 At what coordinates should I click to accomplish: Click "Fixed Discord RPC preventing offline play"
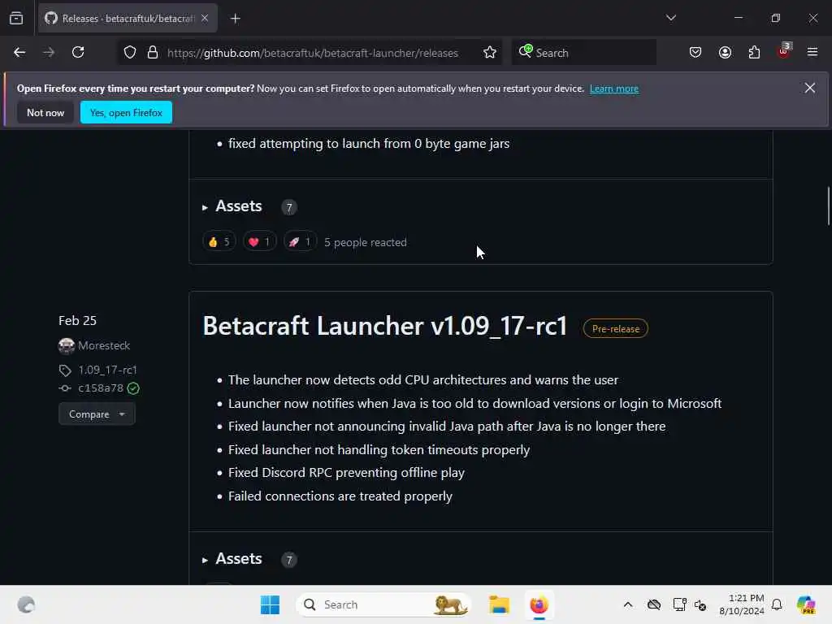[x=346, y=473]
